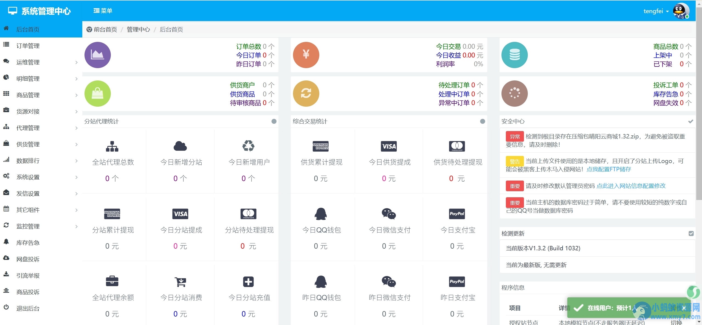Image resolution: width=702 pixels, height=325 pixels.
Task: Expand 明细管理 sidebar submenu
Action: [x=41, y=79]
